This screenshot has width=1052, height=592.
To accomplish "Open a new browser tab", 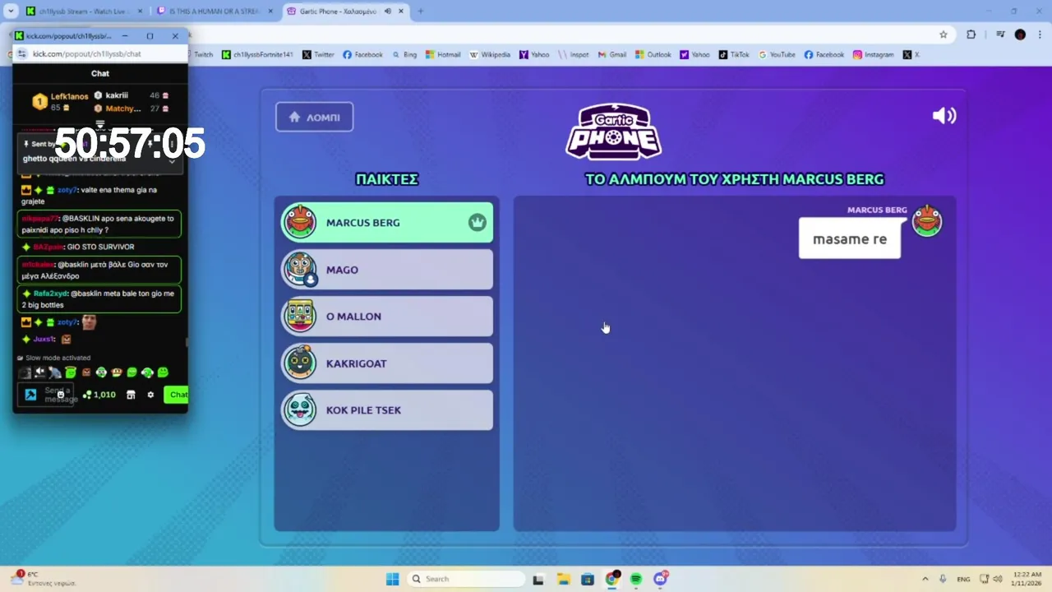I will point(420,11).
